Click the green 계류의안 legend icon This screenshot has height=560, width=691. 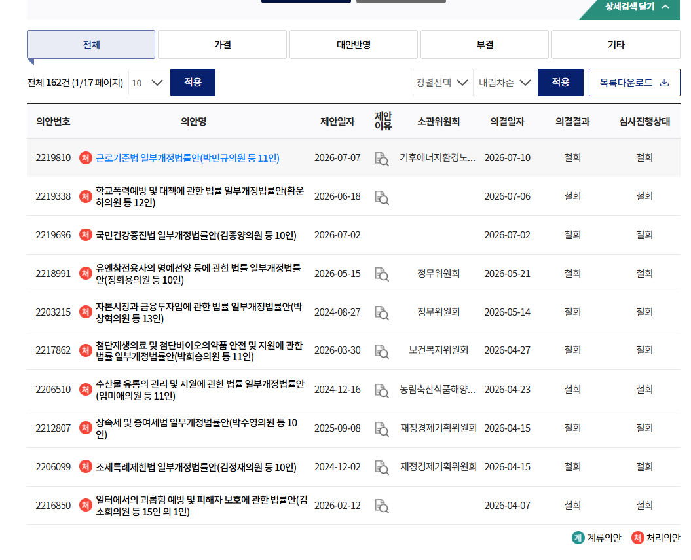pos(578,538)
